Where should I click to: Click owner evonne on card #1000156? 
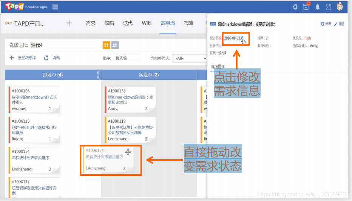click(19, 108)
